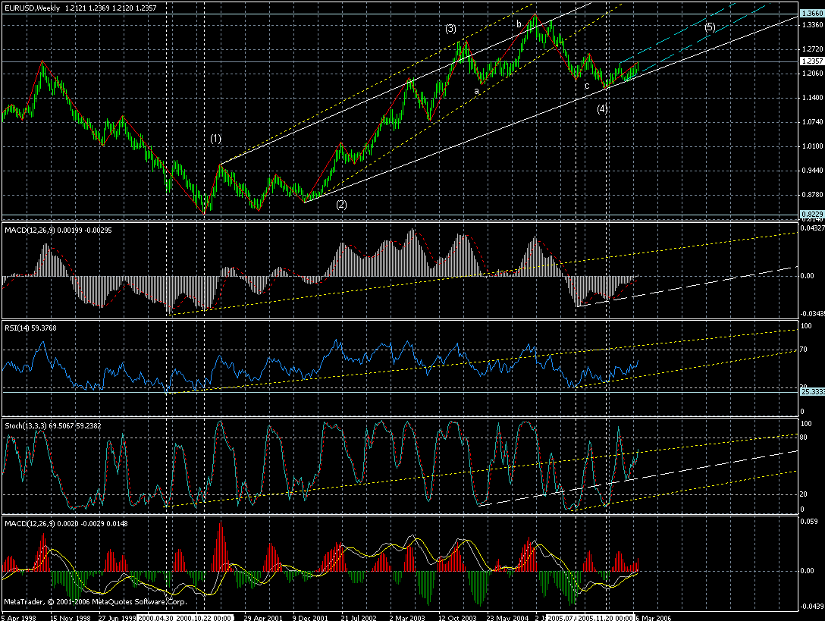Click MACD scale value 0.04327
Viewport: 825px width, 621px height.
click(x=812, y=228)
